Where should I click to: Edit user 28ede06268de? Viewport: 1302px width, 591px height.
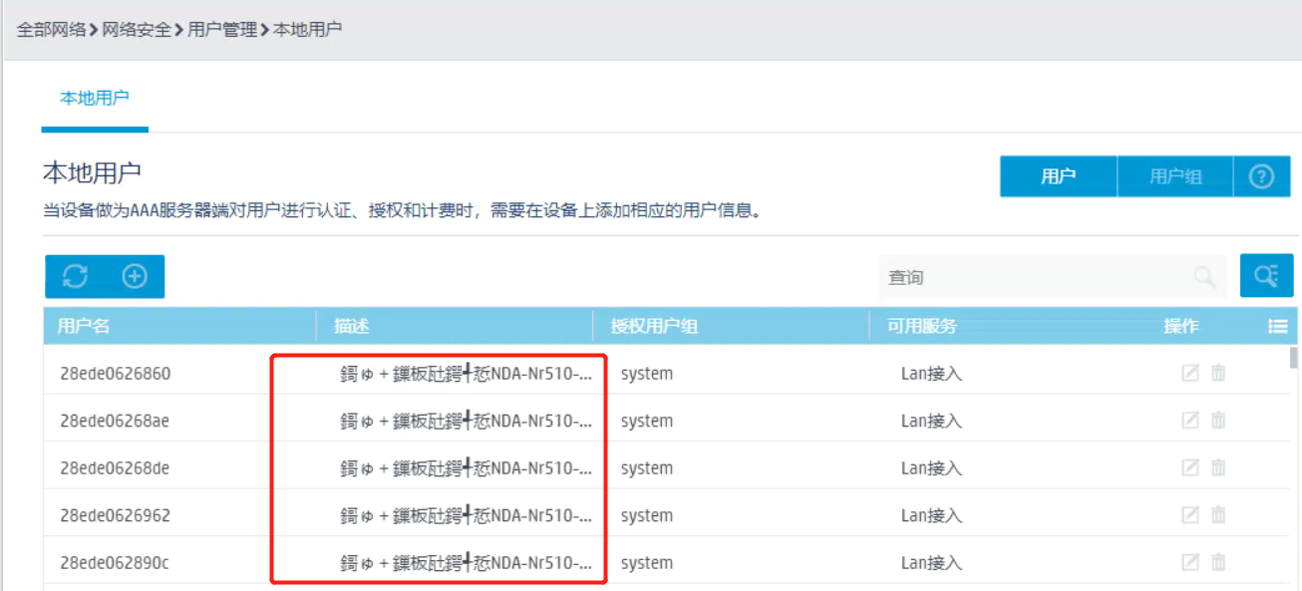pos(1189,468)
